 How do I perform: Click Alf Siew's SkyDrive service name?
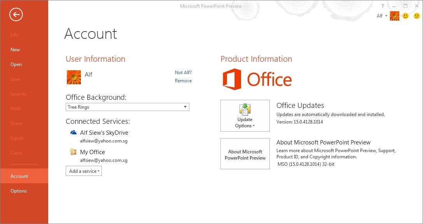pyautogui.click(x=104, y=132)
